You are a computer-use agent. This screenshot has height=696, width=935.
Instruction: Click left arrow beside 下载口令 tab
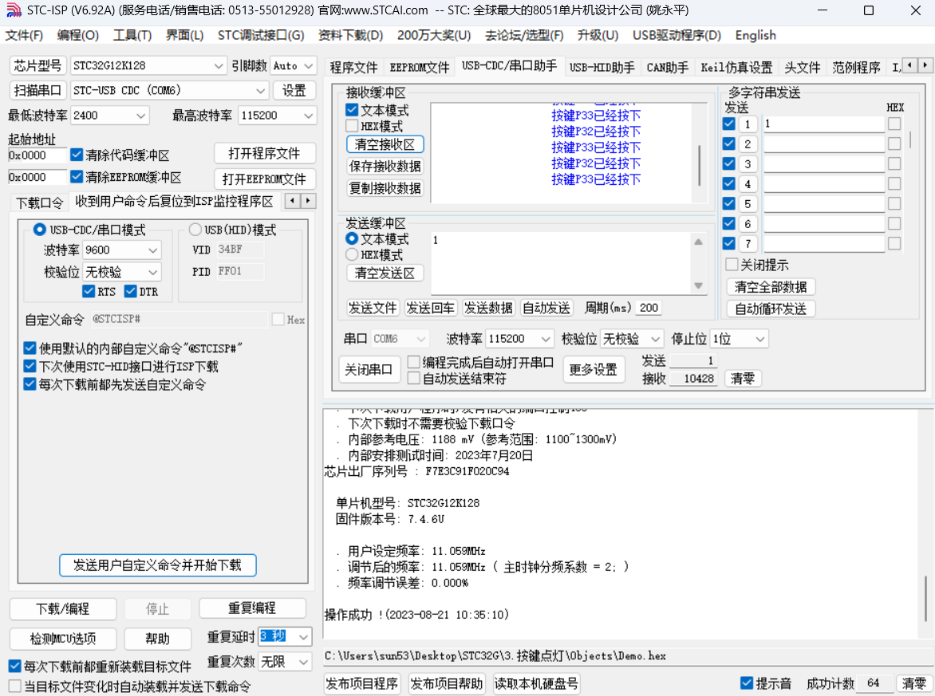[x=292, y=201]
